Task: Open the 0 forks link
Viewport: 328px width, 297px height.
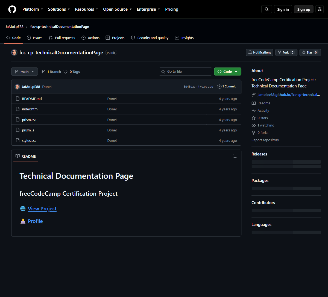Action: (260, 133)
